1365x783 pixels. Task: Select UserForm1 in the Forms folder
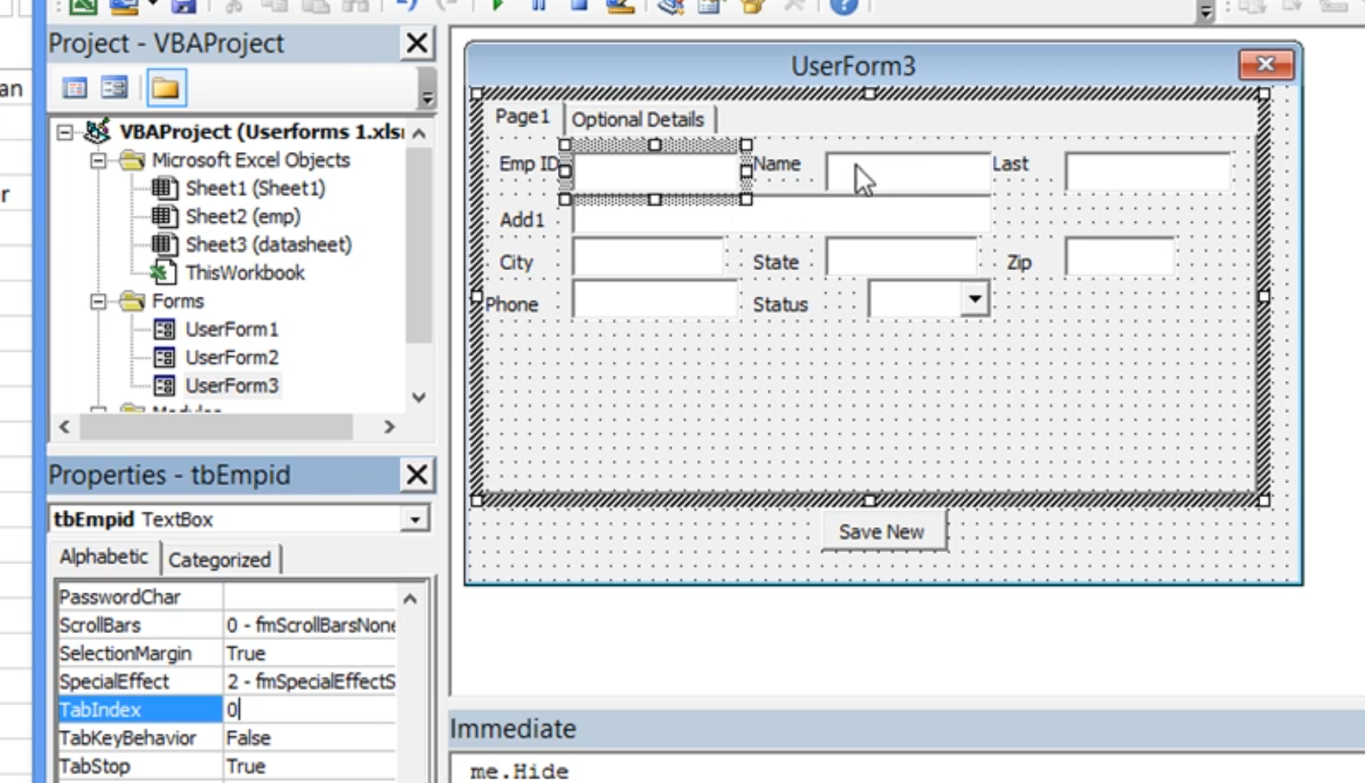(232, 330)
